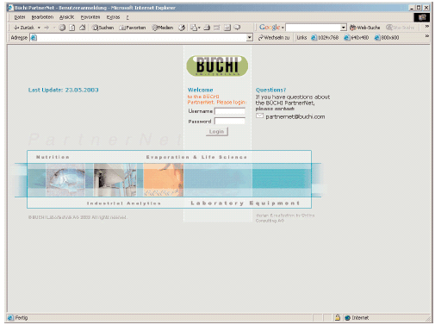Click the fish nutrition thumbnail image
435x325 pixels.
coord(65,180)
